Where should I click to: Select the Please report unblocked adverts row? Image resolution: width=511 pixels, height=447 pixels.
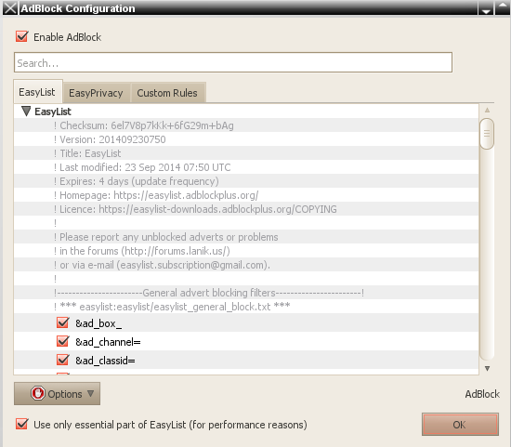(246, 237)
